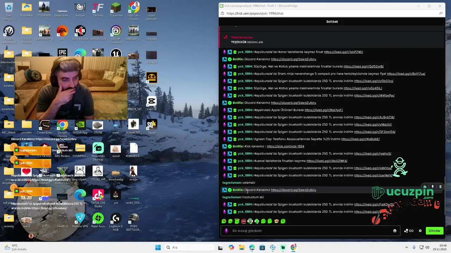451x253 pixels.
Task: Open the OYUNPRO folder on the desktop
Action: point(80,150)
